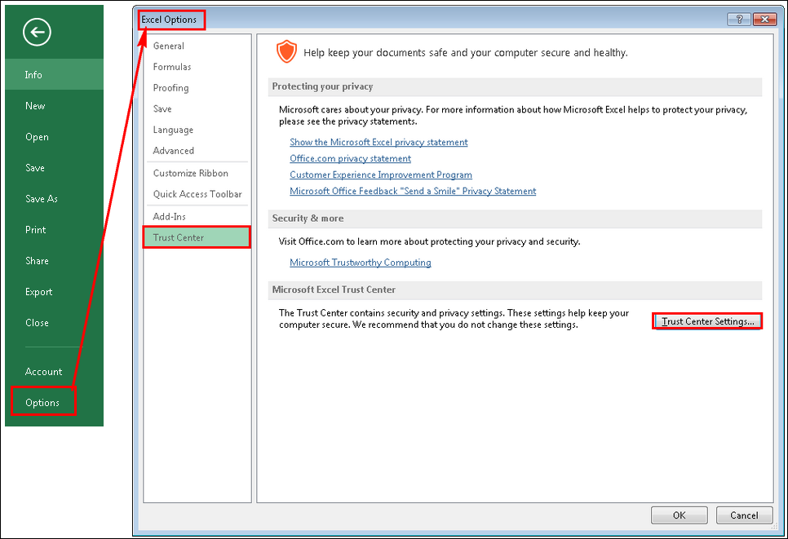Viewport: 788px width, 539px height.
Task: Open Help with the question mark icon
Action: [739, 19]
